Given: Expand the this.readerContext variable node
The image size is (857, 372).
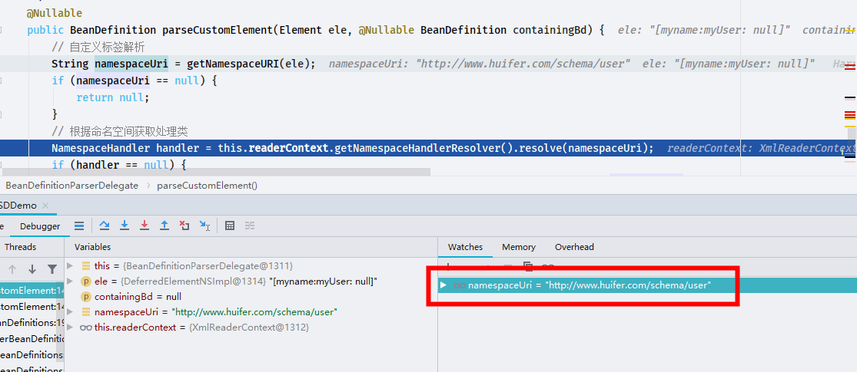Looking at the screenshot, I should [x=69, y=328].
